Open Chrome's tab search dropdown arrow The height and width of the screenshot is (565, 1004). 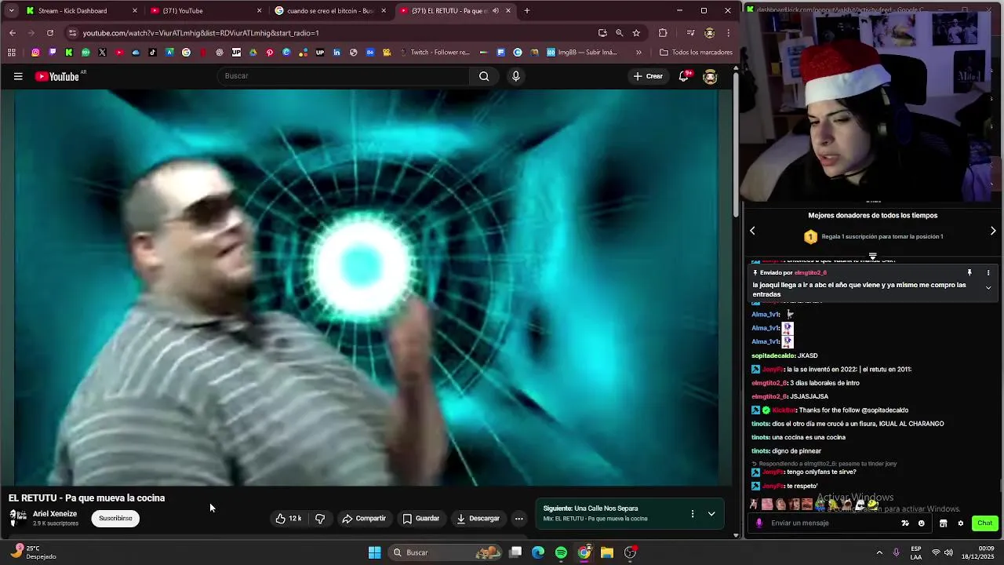pyautogui.click(x=11, y=11)
